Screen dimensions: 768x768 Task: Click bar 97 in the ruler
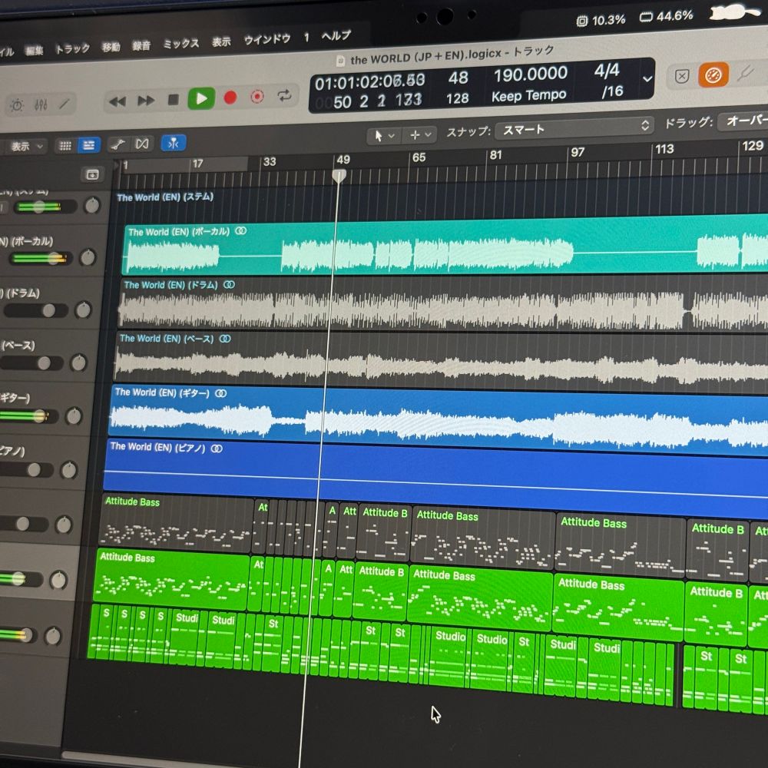coord(578,152)
